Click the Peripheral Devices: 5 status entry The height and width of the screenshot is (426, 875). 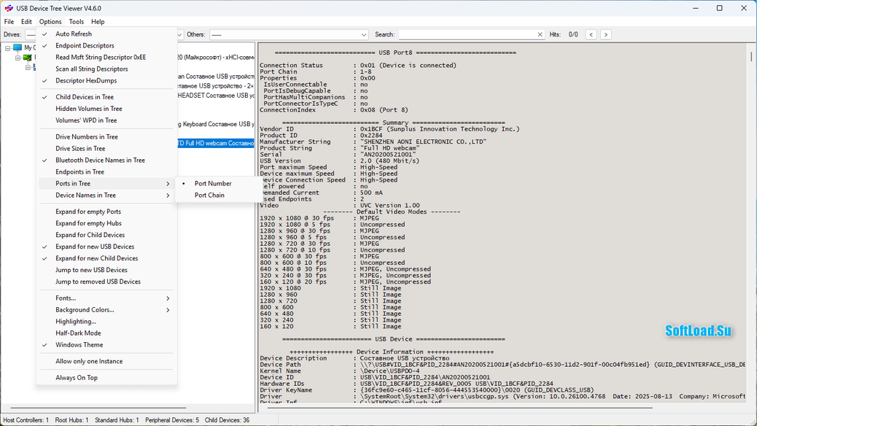click(x=171, y=419)
